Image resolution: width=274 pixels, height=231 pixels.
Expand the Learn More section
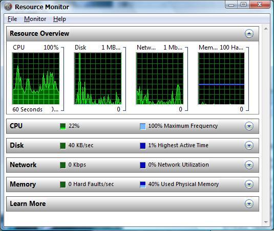click(x=249, y=203)
